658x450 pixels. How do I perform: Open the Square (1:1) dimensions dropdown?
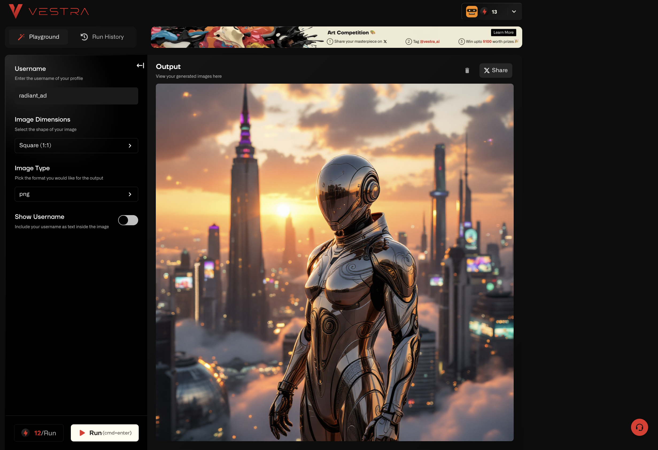point(76,145)
